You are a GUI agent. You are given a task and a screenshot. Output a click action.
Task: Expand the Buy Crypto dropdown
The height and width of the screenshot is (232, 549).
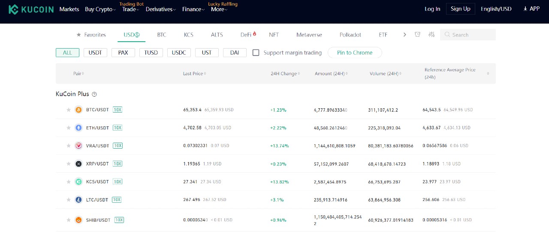[x=100, y=9]
